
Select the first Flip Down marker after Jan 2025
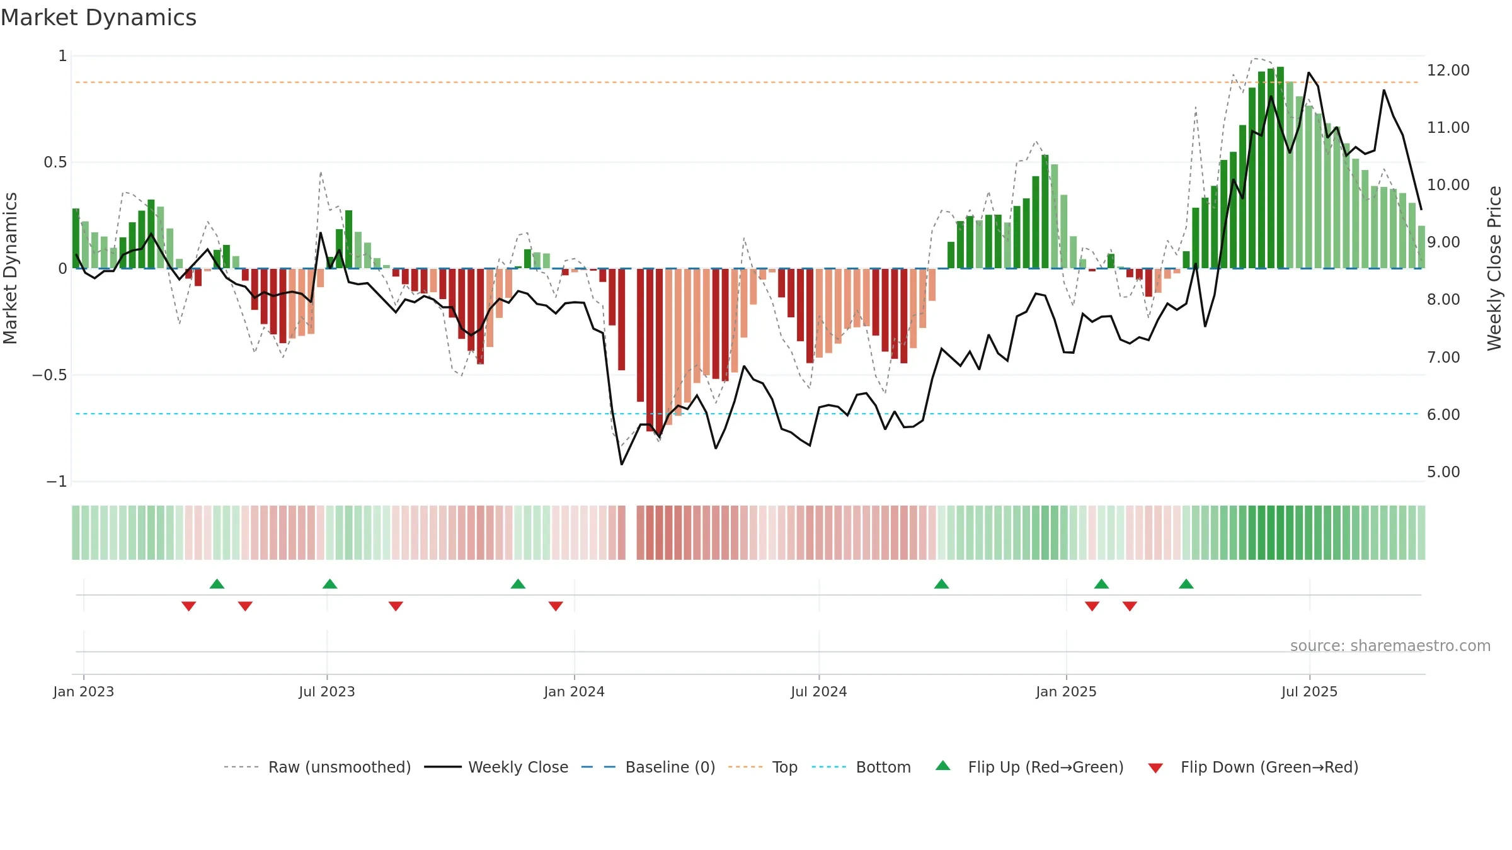tap(1092, 606)
